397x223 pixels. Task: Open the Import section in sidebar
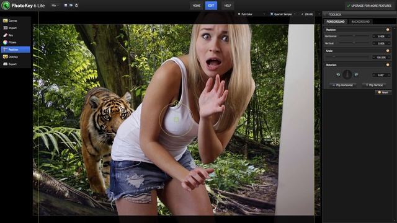tap(15, 28)
